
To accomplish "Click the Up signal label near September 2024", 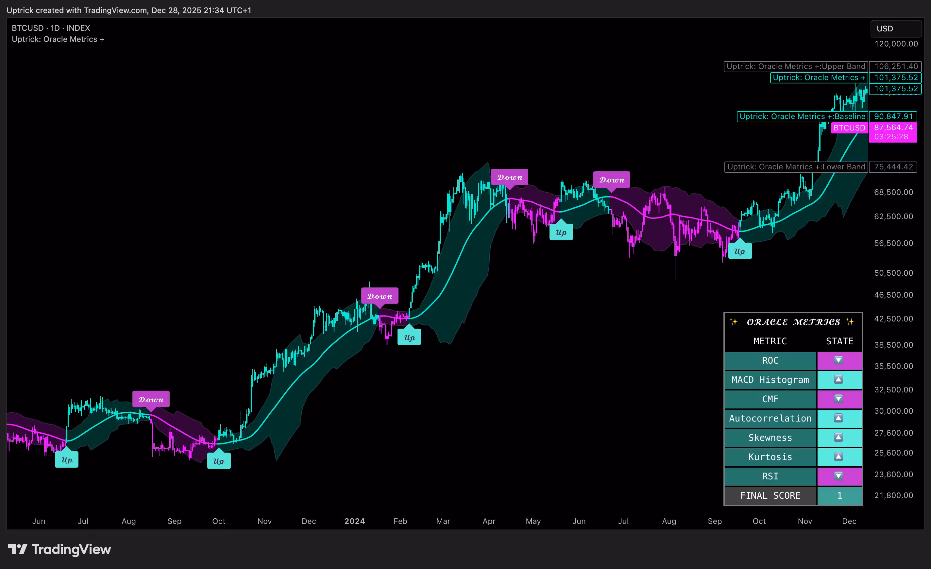I will click(739, 251).
